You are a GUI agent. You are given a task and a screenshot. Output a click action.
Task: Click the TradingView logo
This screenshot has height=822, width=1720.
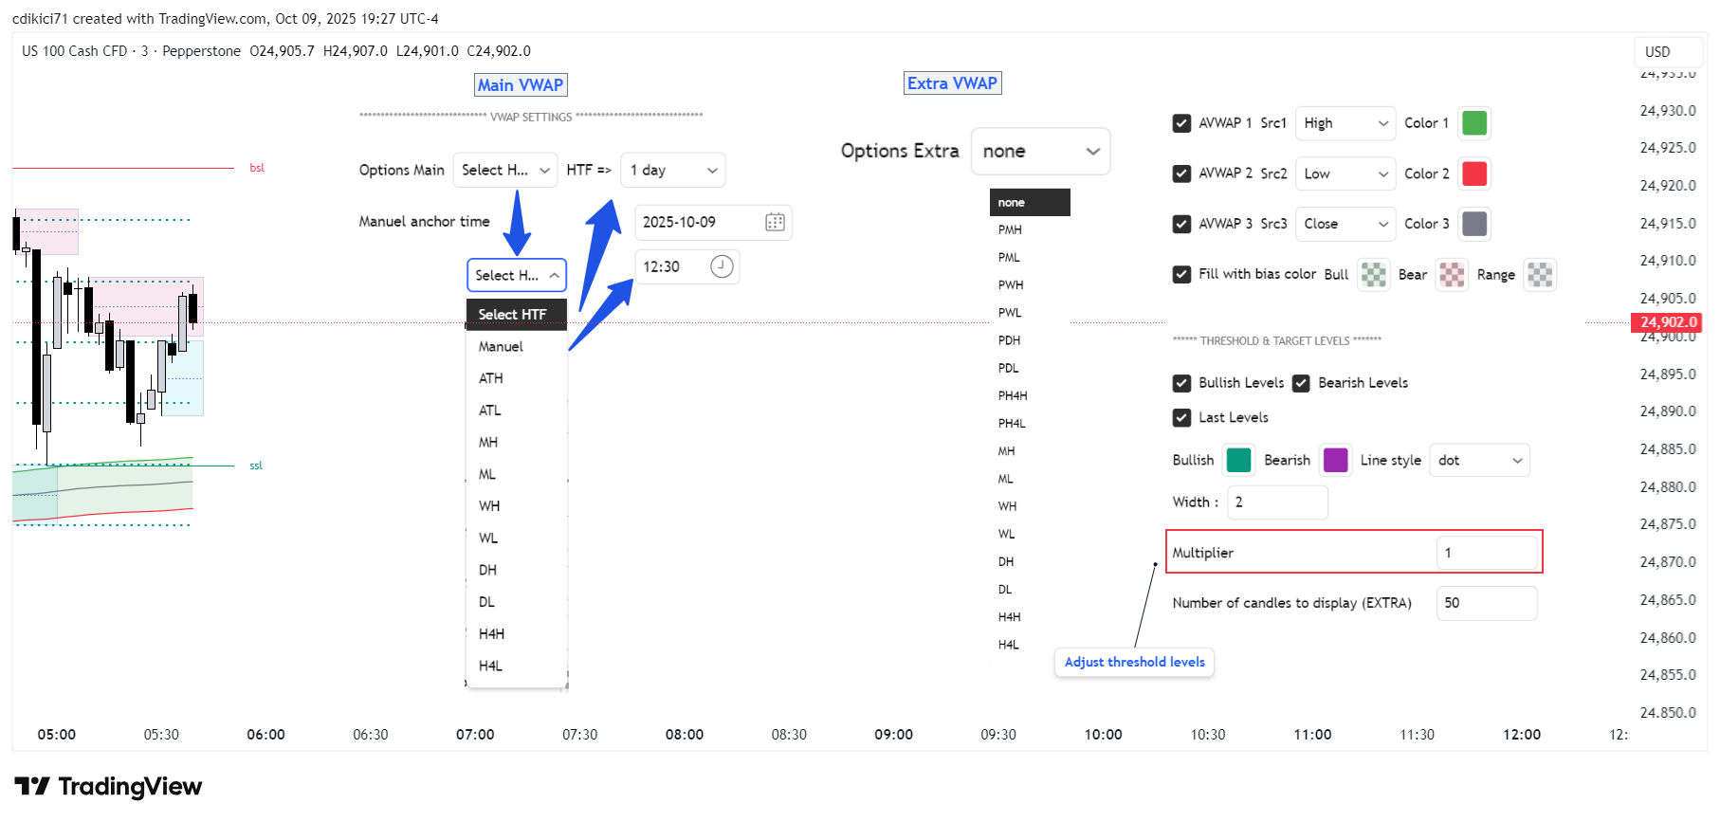[x=108, y=786]
